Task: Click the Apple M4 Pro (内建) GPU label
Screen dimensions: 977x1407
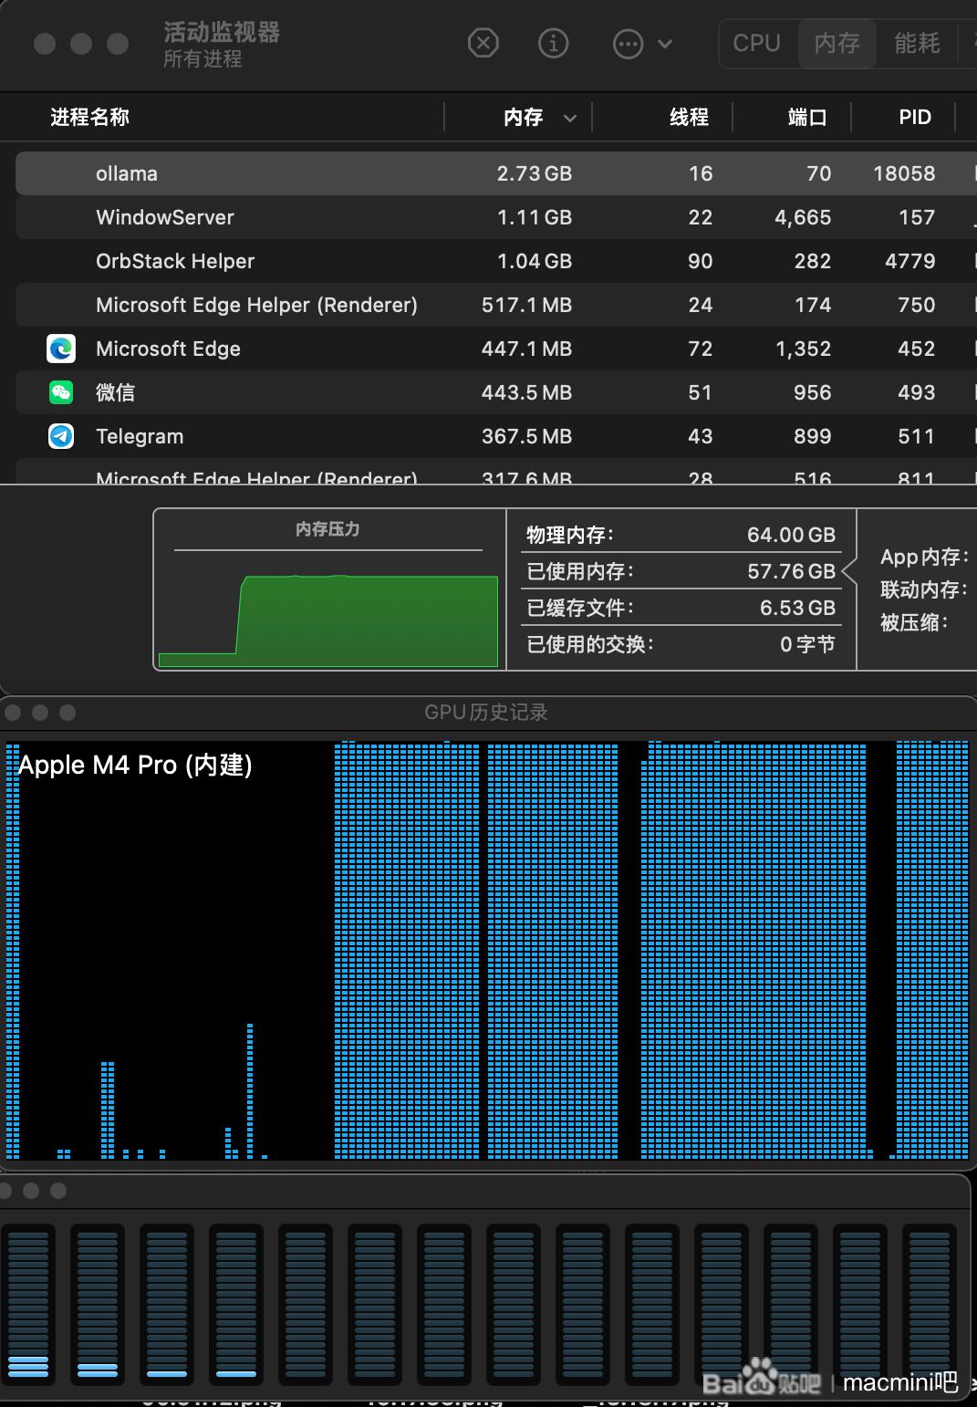Action: [135, 765]
